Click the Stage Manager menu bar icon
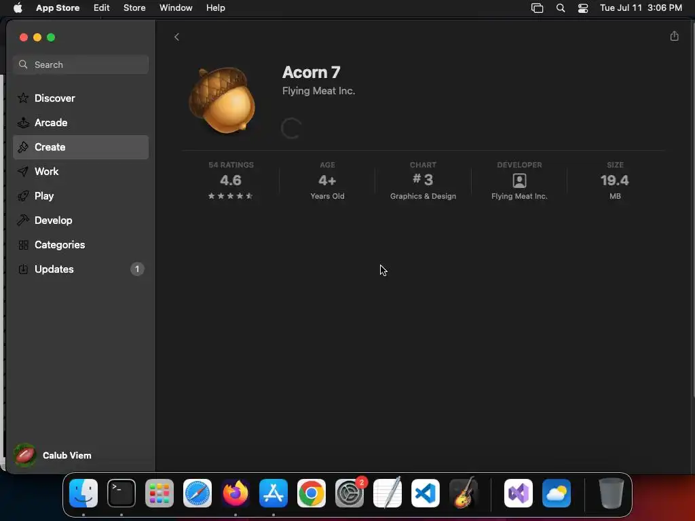 click(x=538, y=8)
